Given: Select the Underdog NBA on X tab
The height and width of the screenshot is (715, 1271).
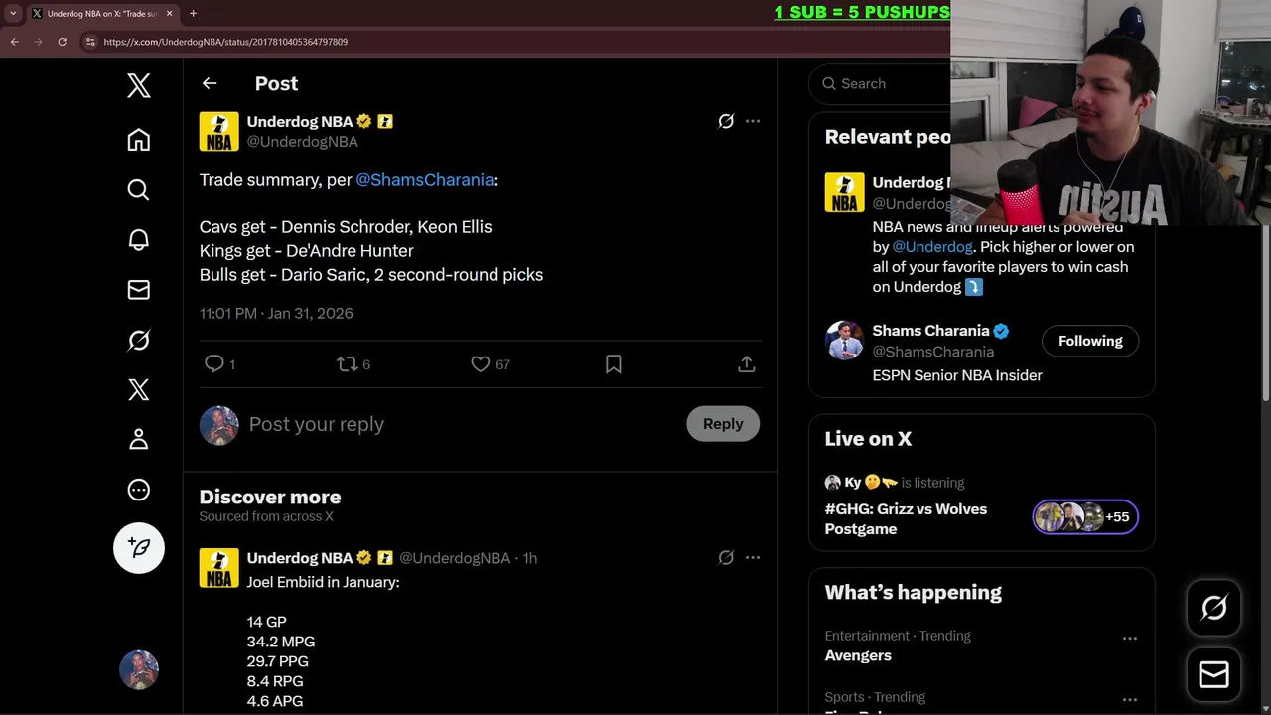Looking at the screenshot, I should pyautogui.click(x=101, y=14).
